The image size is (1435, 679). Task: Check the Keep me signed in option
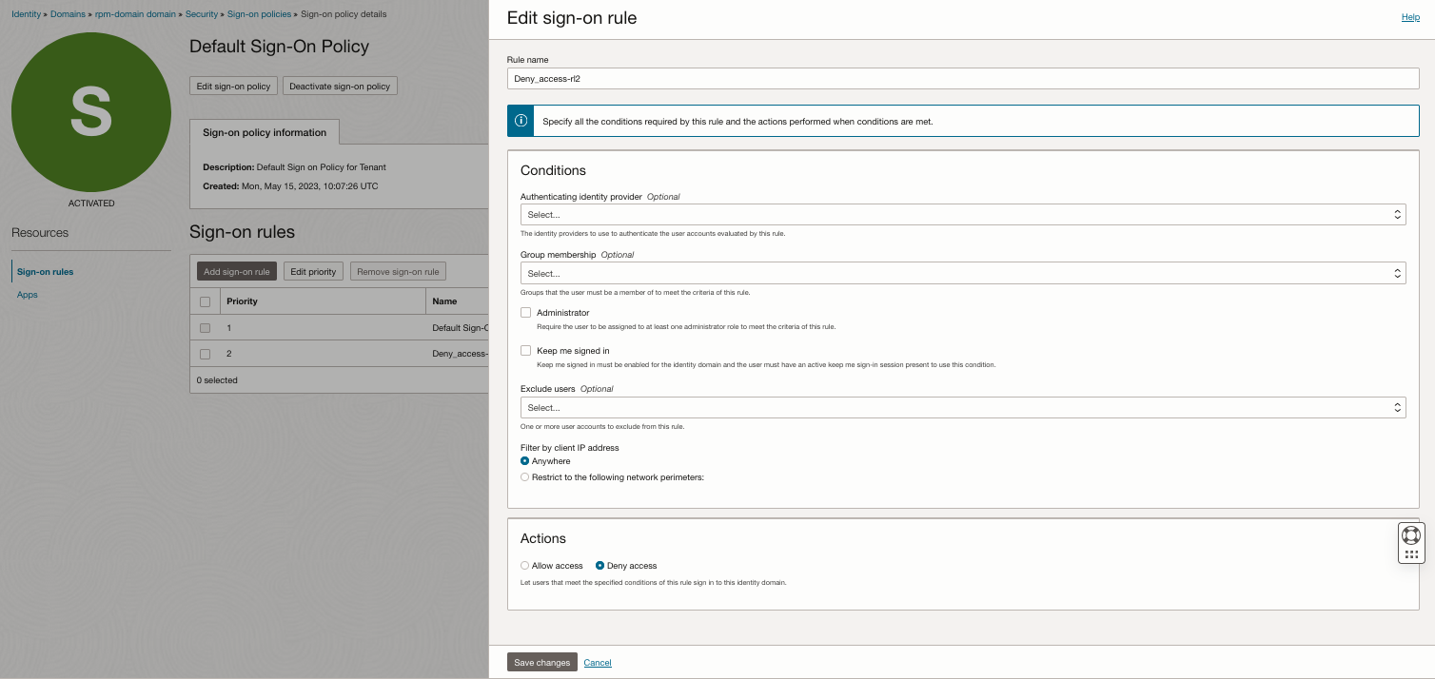[525, 351]
